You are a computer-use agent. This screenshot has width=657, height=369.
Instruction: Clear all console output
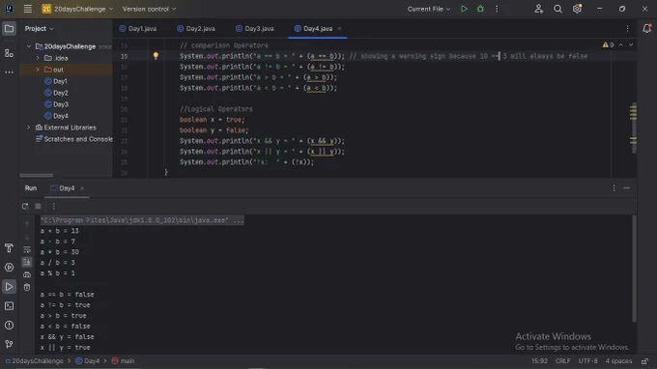27,287
